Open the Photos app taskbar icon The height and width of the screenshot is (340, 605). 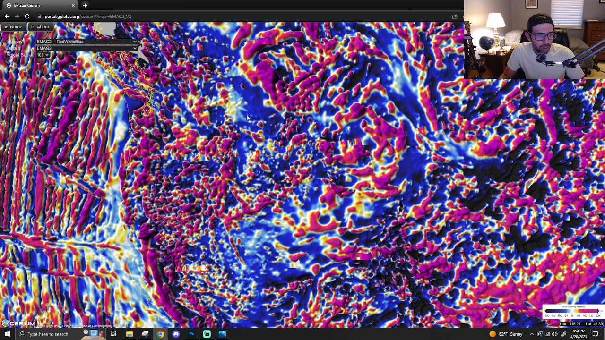[x=222, y=334]
